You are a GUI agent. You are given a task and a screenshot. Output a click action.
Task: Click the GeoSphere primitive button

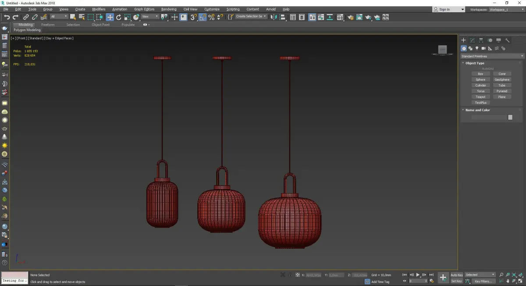click(x=502, y=80)
